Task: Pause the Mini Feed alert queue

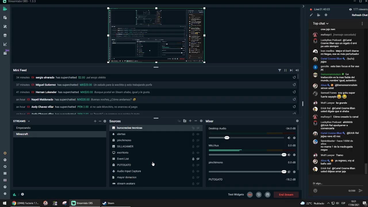Action: pyautogui.click(x=285, y=70)
